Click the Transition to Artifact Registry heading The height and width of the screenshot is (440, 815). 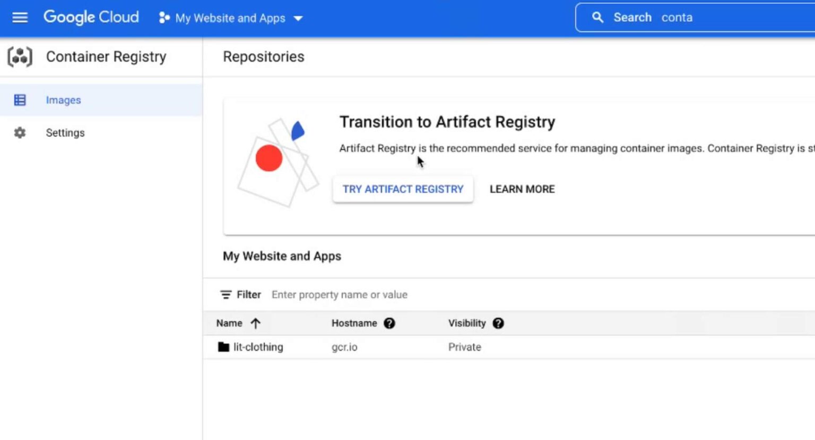(447, 122)
